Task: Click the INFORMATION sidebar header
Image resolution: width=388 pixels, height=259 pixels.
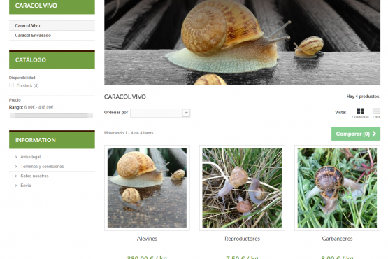Action: click(x=52, y=140)
